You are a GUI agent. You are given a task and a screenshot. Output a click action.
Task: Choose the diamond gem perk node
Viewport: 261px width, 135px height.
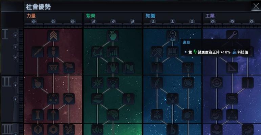[69, 99]
